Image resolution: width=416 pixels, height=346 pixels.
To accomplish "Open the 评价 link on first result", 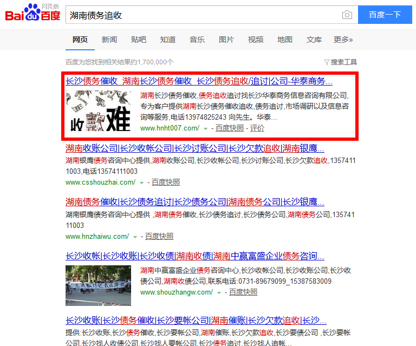I will 257,128.
